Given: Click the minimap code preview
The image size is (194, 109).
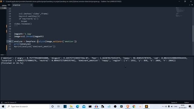Looking at the screenshot, I should pos(180,12).
